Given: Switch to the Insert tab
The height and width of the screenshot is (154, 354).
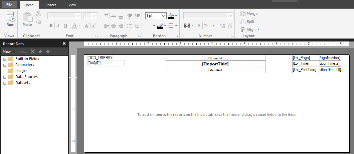Looking at the screenshot, I should [51, 5].
